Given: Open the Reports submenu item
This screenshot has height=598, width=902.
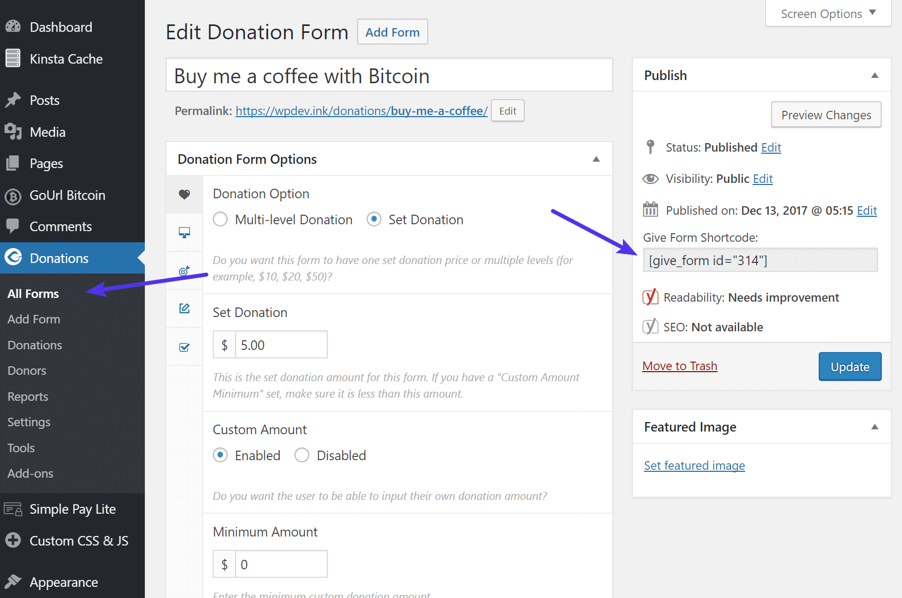Looking at the screenshot, I should point(28,397).
